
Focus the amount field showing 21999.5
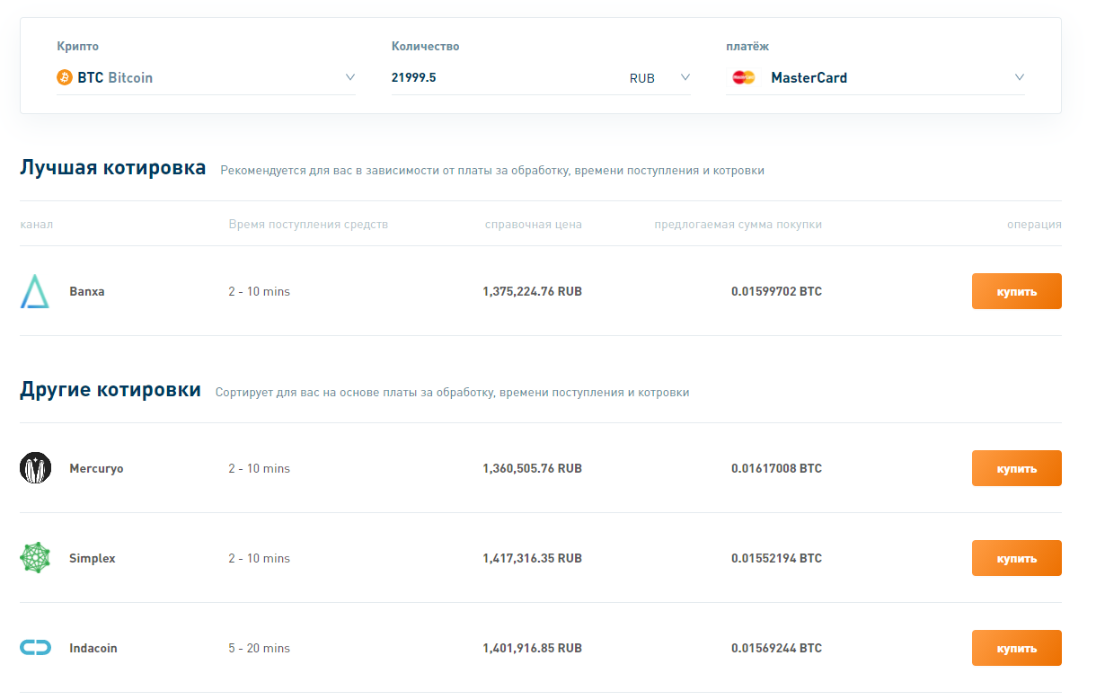coord(503,78)
